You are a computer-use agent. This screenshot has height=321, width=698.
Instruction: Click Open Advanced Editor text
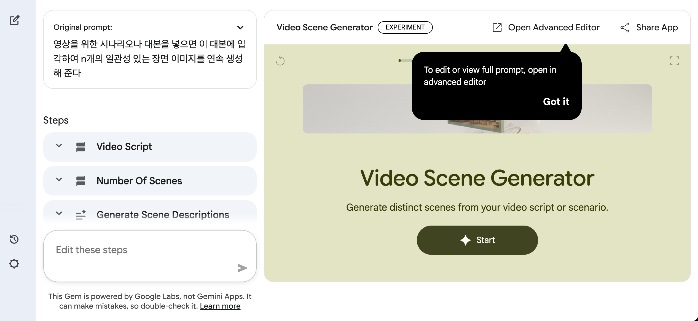point(554,27)
